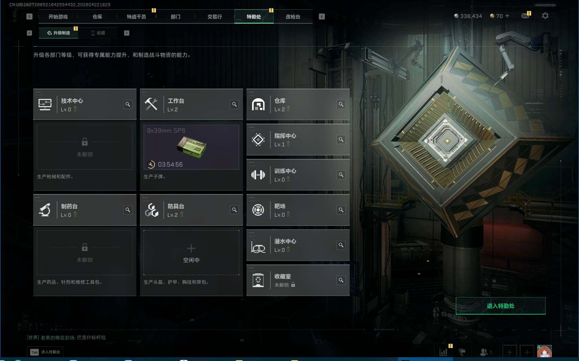Click magnifier on 靶场 card

(341, 210)
